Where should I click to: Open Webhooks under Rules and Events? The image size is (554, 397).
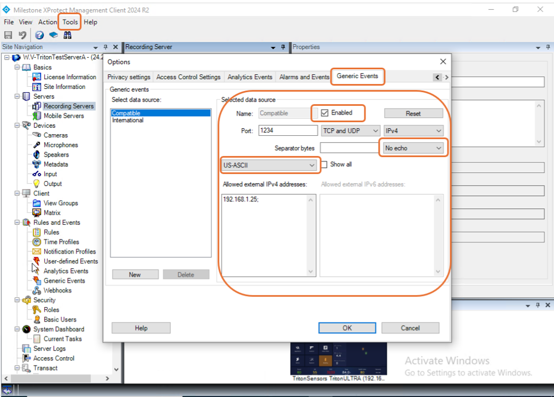pos(57,290)
